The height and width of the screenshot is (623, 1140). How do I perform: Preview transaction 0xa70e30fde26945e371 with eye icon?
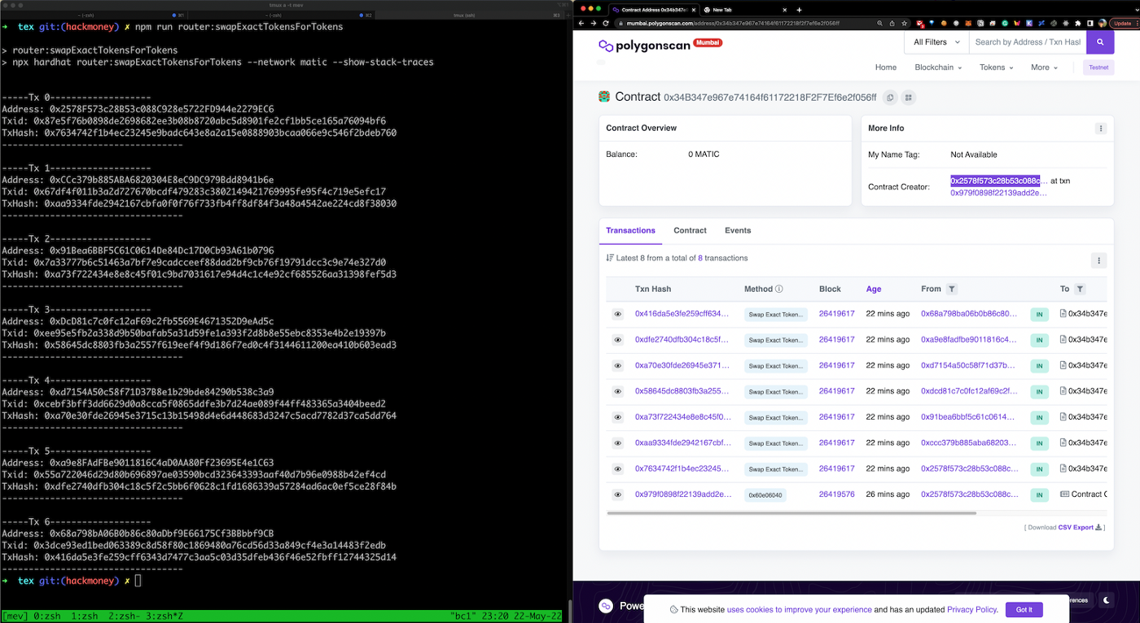(618, 366)
